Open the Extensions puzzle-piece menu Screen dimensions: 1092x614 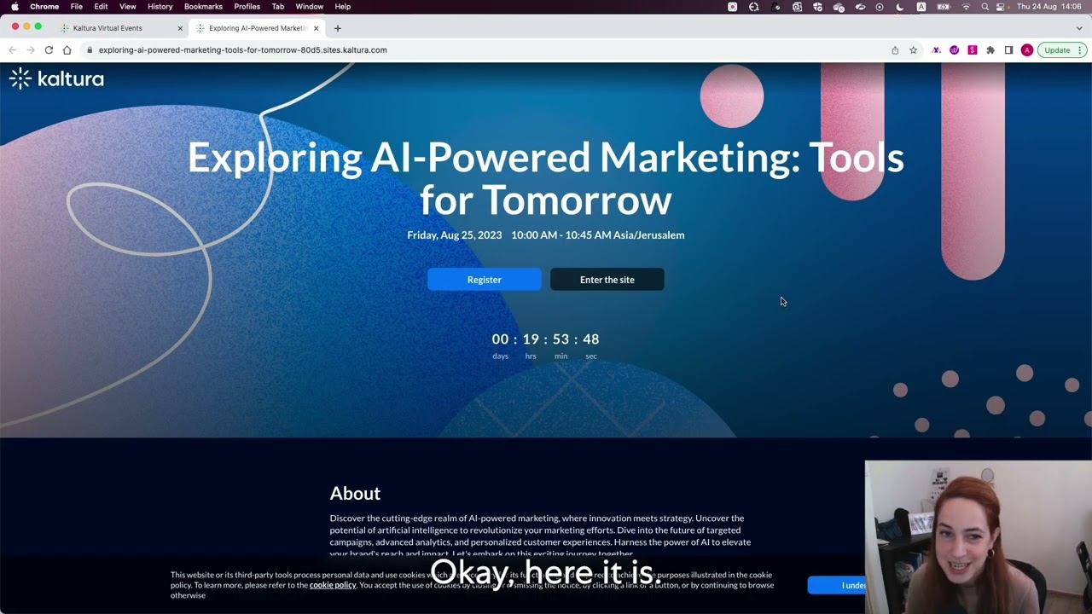pos(990,50)
